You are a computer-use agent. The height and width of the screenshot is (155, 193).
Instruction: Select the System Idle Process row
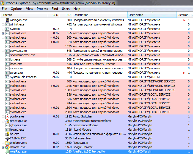23,77
